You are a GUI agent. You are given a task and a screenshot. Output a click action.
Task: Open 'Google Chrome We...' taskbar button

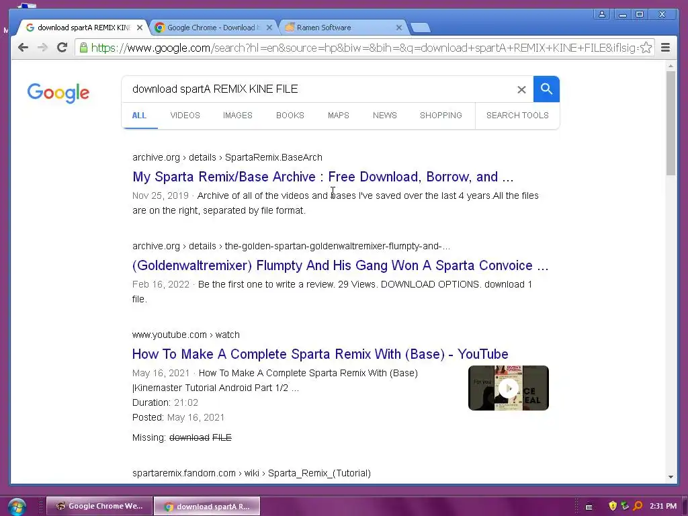[99, 507]
